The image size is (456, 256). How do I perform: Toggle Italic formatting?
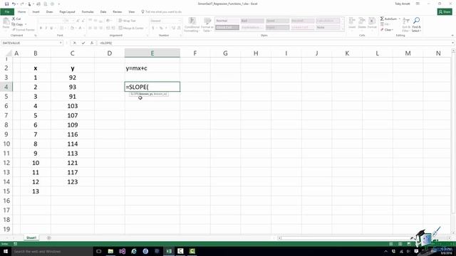point(46,28)
